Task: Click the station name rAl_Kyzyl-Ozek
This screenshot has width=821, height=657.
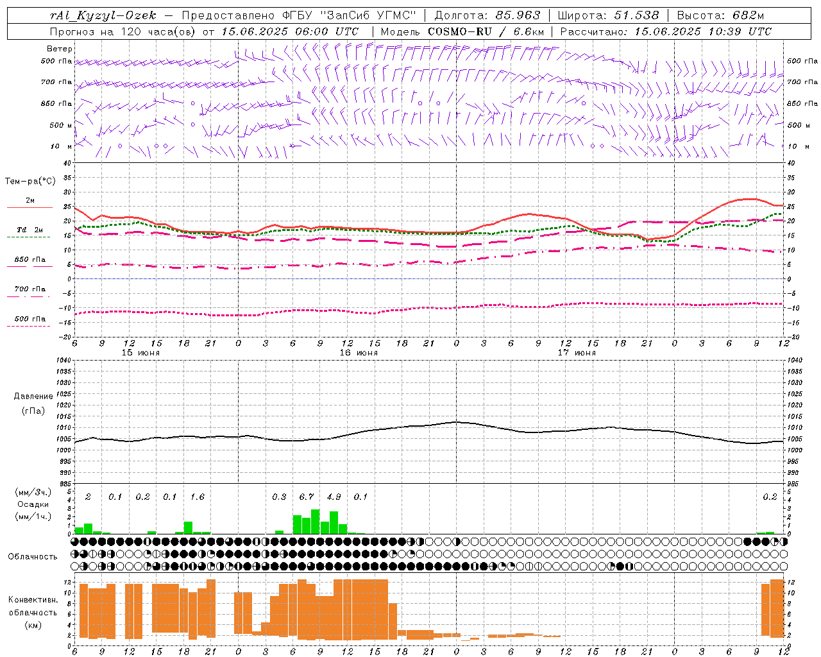Action: point(103,15)
